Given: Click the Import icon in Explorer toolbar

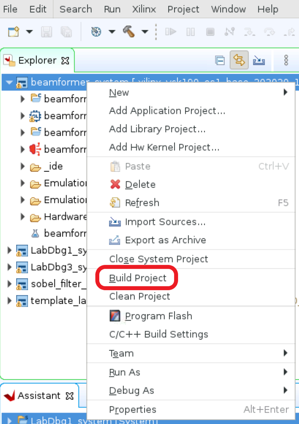Looking at the screenshot, I should [259, 61].
